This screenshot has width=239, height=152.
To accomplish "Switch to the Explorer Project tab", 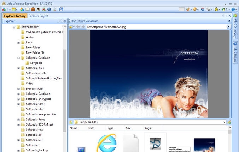I will coord(38,16).
